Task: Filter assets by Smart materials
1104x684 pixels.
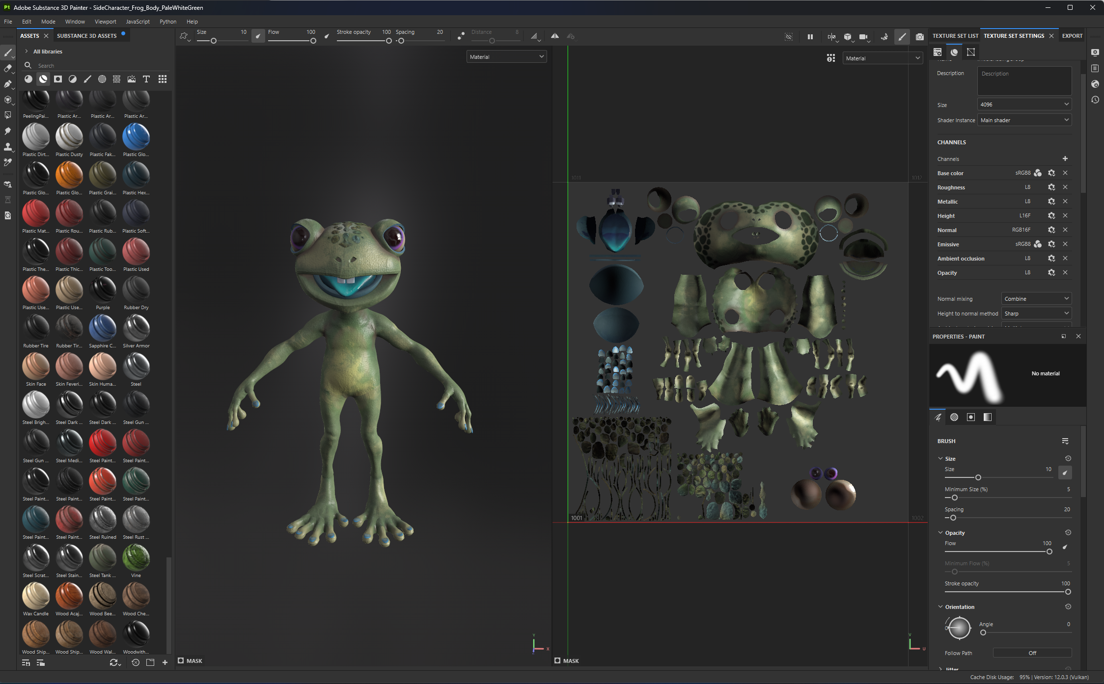Action: [43, 79]
